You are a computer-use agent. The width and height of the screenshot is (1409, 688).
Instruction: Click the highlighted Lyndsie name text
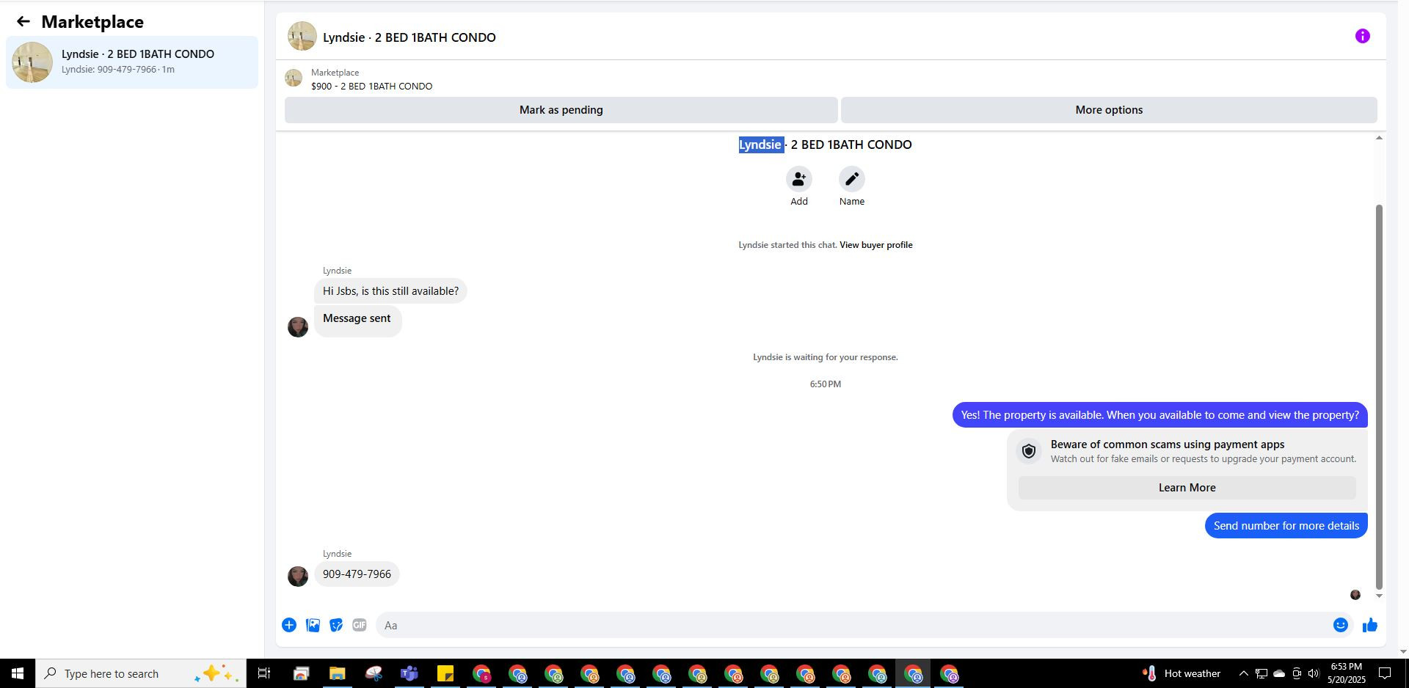pyautogui.click(x=760, y=144)
